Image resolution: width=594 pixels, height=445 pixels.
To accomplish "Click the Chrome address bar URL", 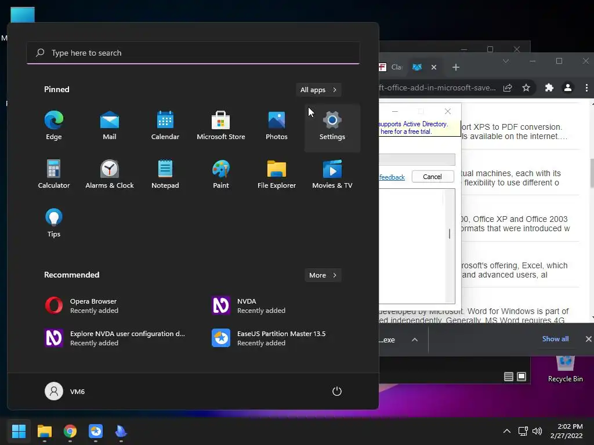I will pos(437,88).
